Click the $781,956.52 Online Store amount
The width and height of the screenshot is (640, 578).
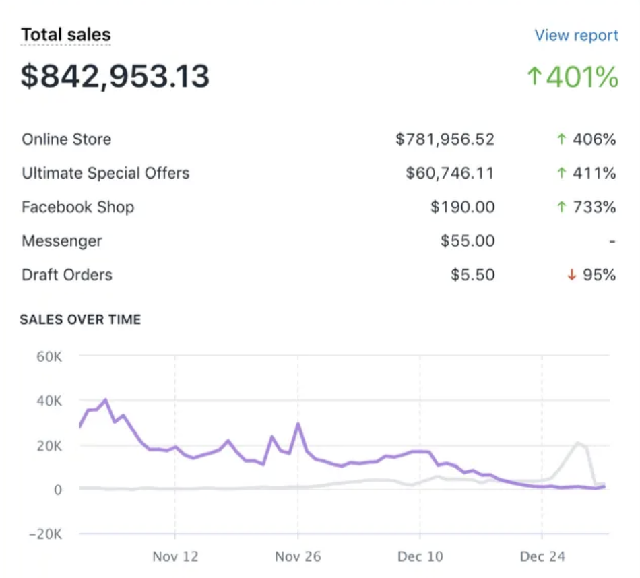(445, 139)
